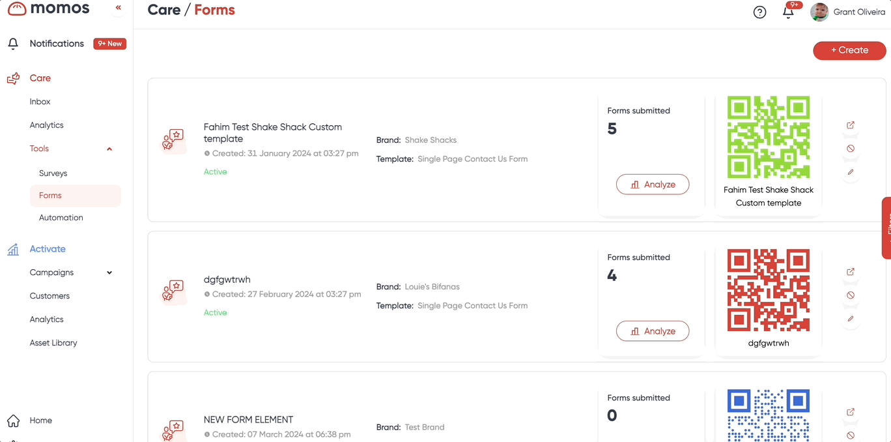Click Active status of Fahim Test form
This screenshot has width=891, height=442.
click(216, 172)
